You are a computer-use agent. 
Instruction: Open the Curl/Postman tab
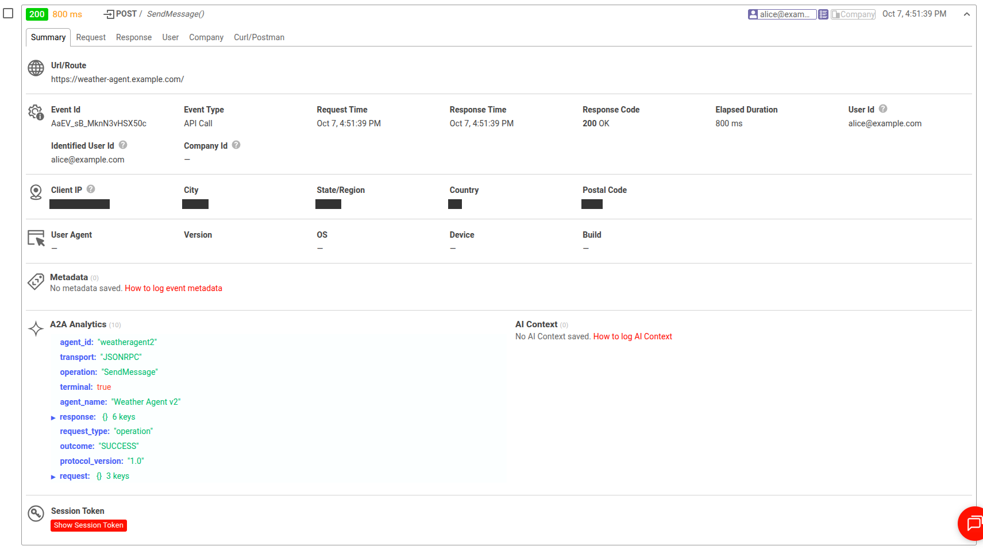point(259,37)
